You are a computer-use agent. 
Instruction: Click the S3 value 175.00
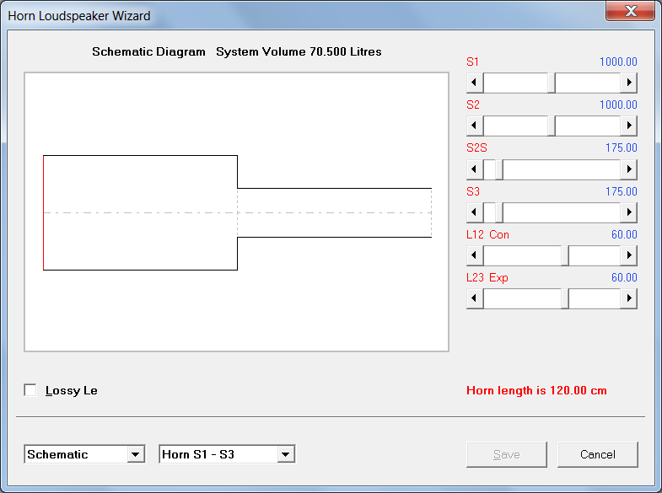click(621, 191)
